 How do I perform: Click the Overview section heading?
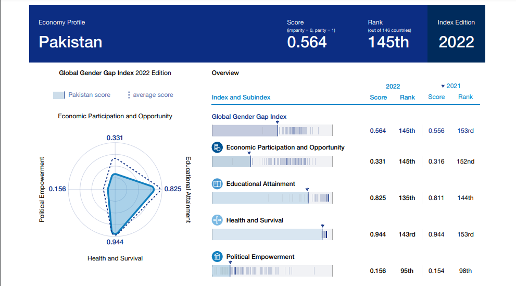[x=225, y=73]
